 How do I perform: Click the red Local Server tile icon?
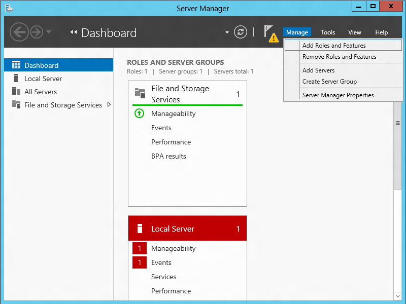(x=140, y=228)
